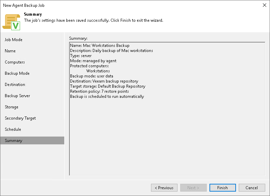This screenshot has width=270, height=196.
Task: Open the Destination step
Action: 32,85
